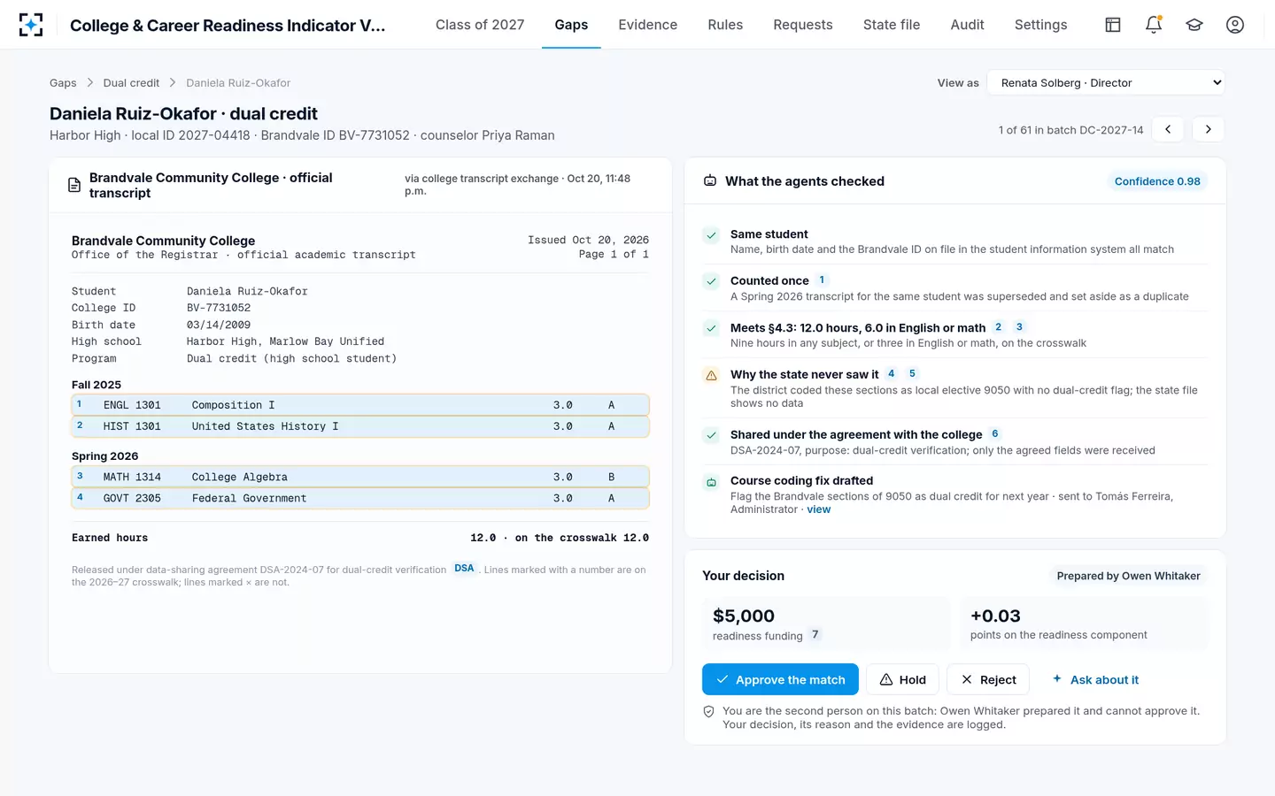Image resolution: width=1275 pixels, height=796 pixels.
Task: Click 'Ask about it'
Action: (1095, 679)
